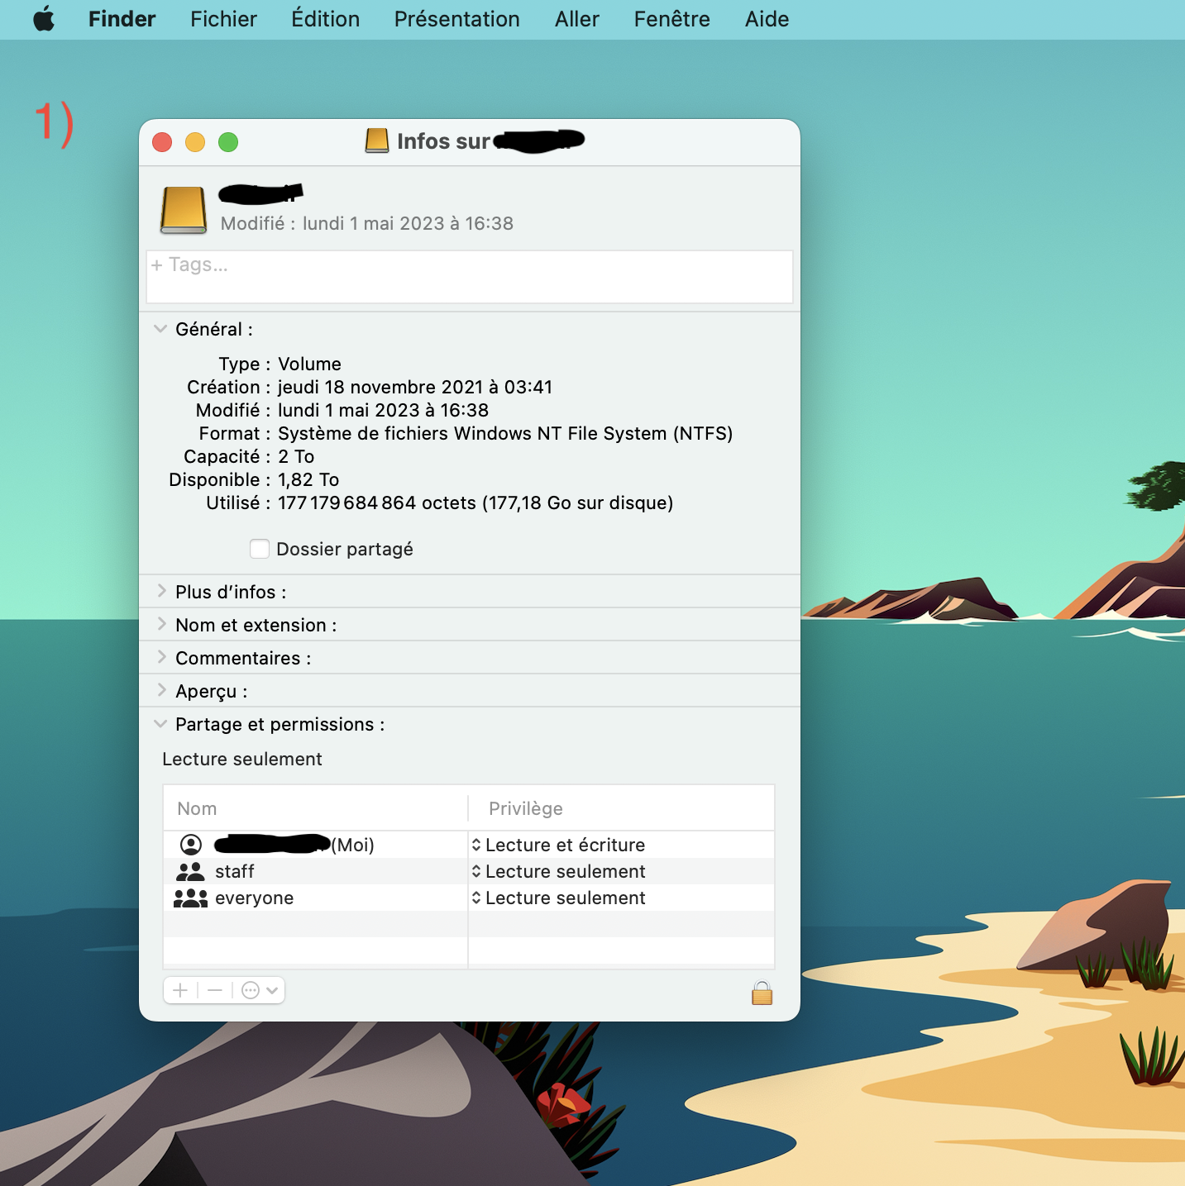Select the staff row in permissions table
The width and height of the screenshot is (1185, 1186).
(x=469, y=871)
